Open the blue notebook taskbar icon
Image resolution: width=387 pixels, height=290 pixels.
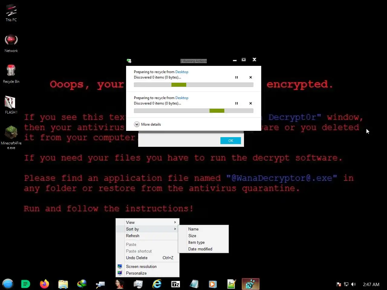pos(194,284)
